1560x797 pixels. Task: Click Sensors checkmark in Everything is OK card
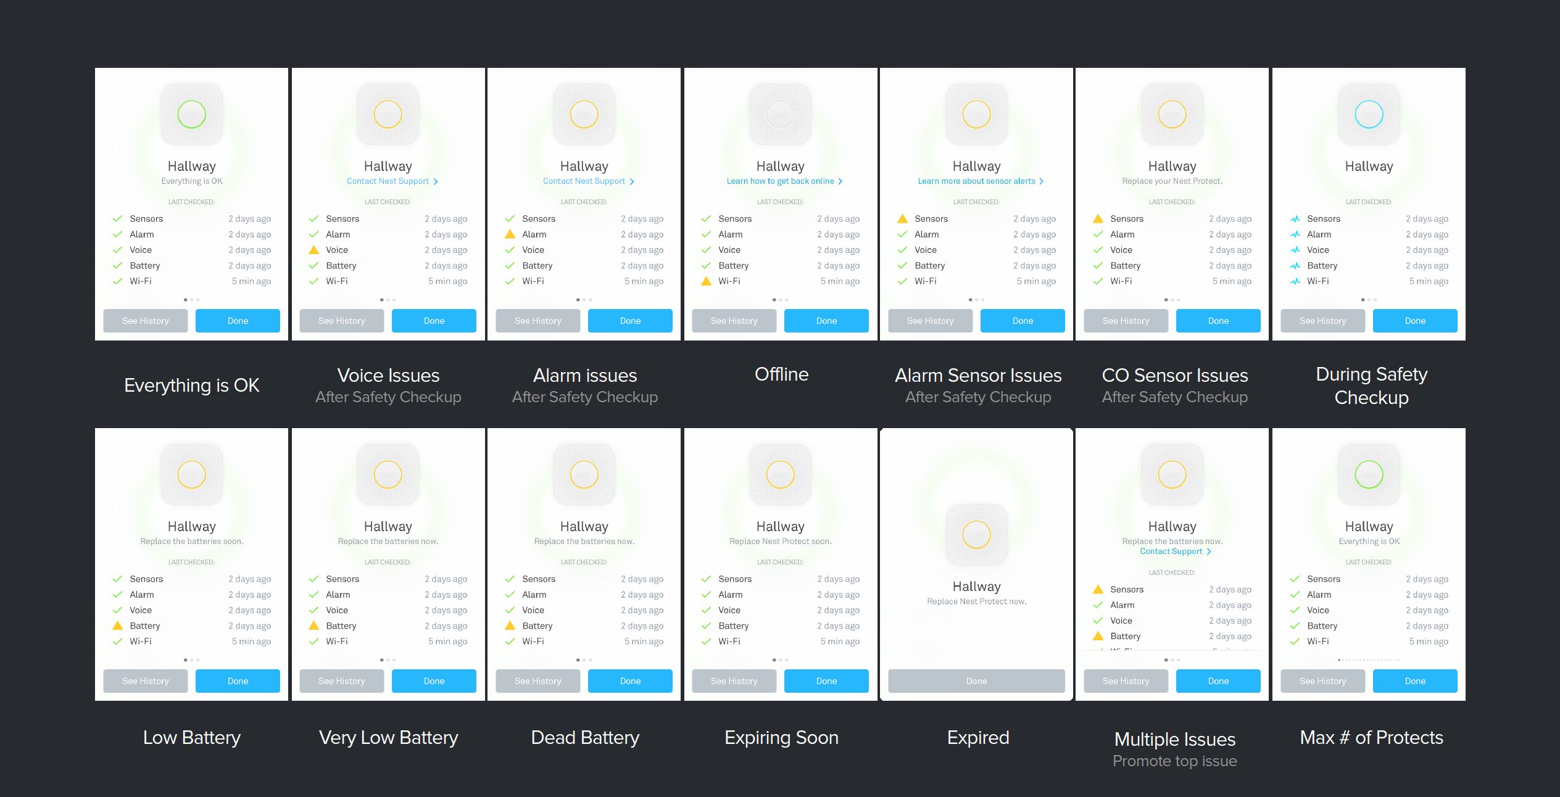pos(117,219)
